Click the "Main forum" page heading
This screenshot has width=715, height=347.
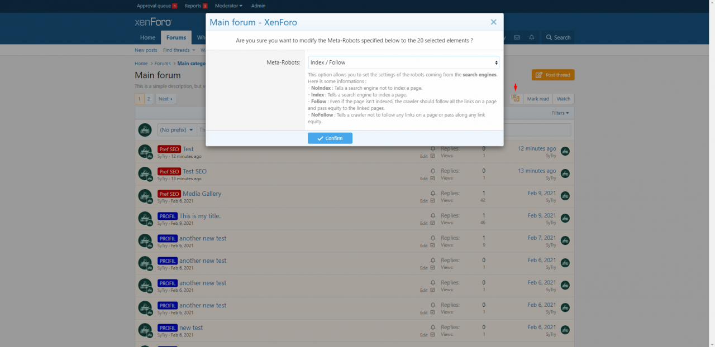point(158,75)
